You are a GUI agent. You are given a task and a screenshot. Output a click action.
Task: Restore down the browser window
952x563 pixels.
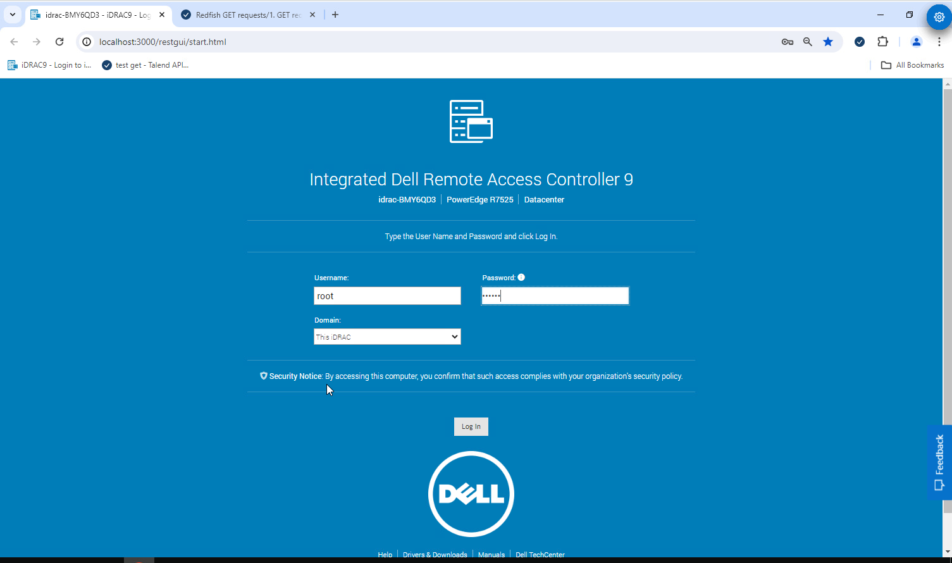coord(910,15)
